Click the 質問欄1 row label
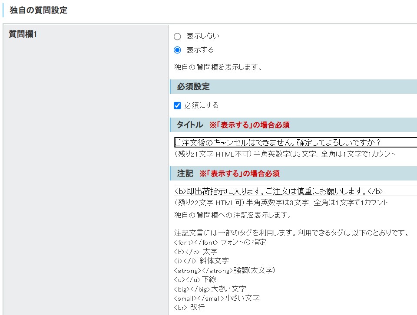 point(23,34)
